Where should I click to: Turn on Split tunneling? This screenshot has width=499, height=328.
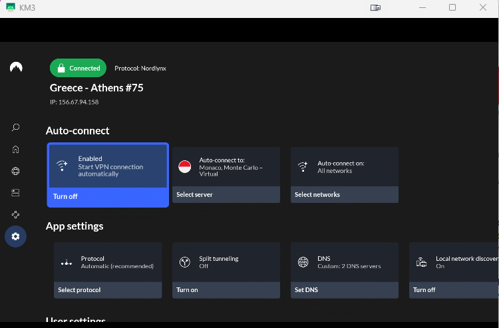226,290
